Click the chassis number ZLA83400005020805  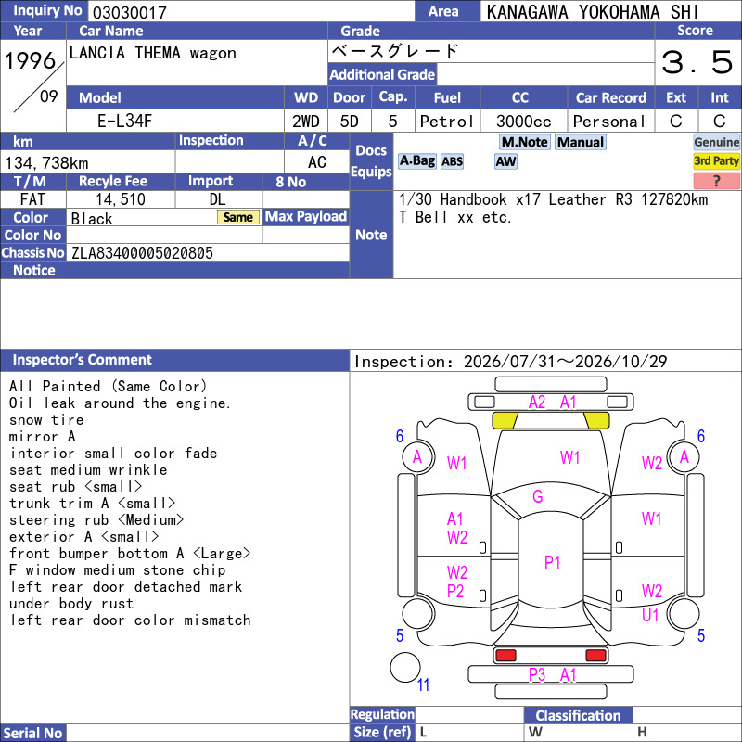(142, 253)
